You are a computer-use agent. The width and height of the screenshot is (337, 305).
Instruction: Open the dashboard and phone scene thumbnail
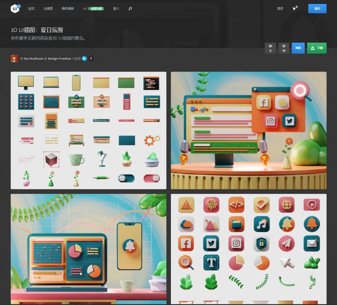point(89,249)
